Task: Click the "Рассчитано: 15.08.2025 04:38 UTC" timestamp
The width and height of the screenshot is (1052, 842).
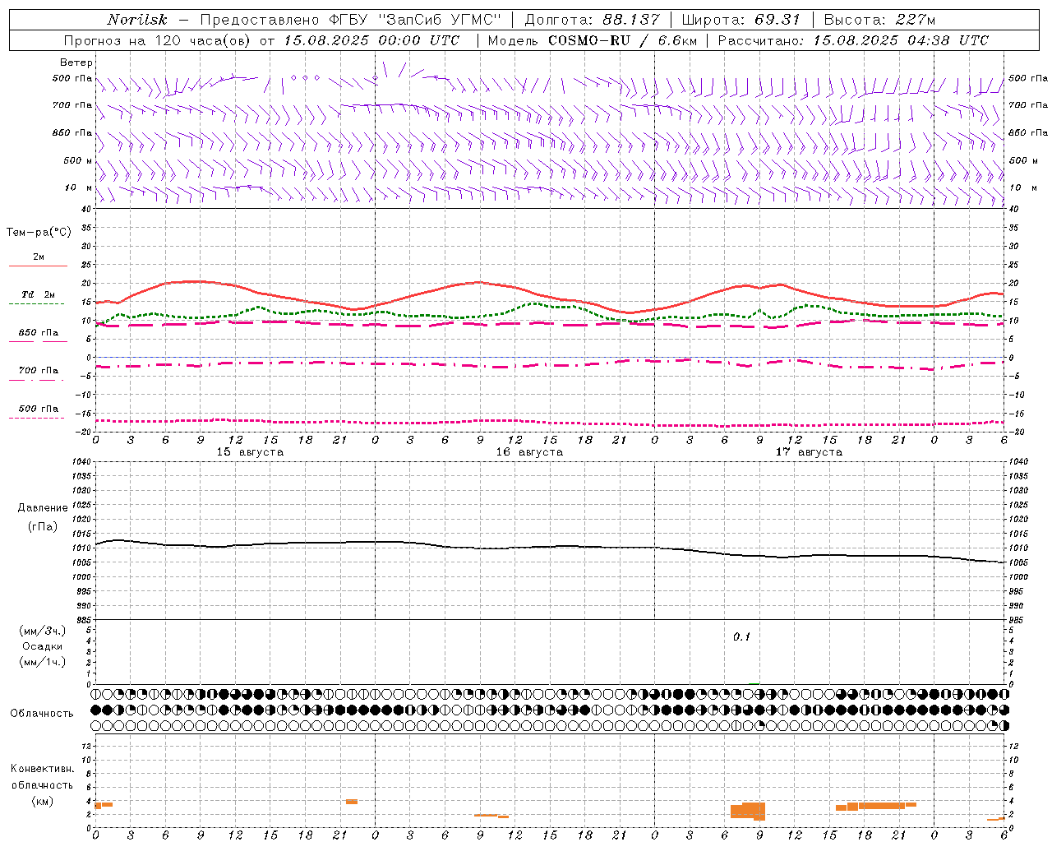Action: click(x=853, y=40)
